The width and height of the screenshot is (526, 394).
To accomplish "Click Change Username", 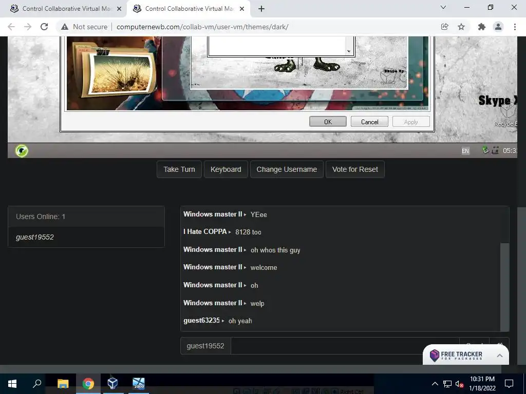I will click(x=287, y=169).
